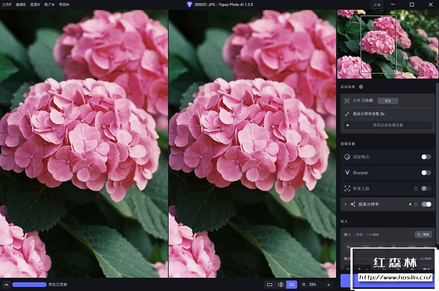Expand the bottom-left file tray arrow
The width and height of the screenshot is (439, 291).
tap(6, 284)
